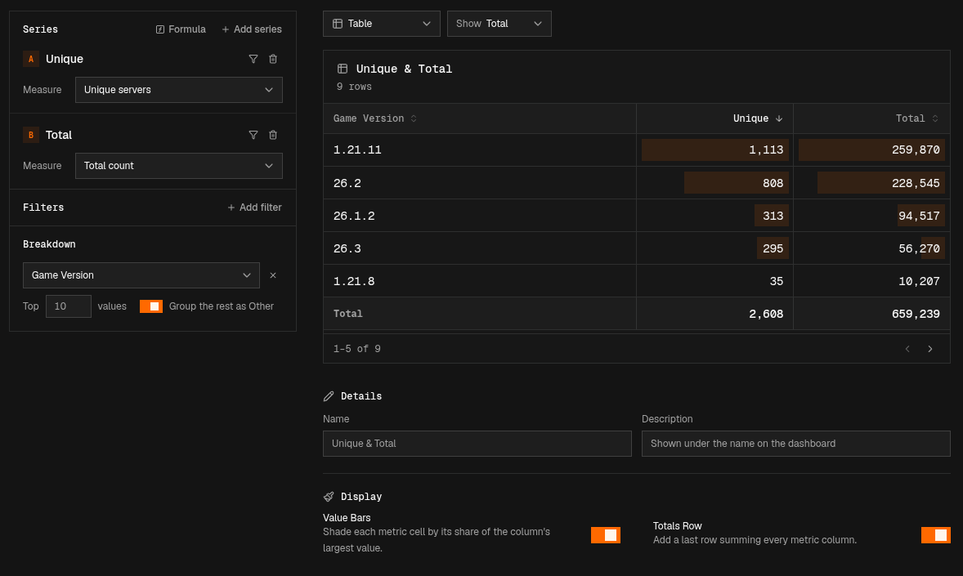Viewport: 963px width, 576px height.
Task: Click the filter icon for Total series
Action: [253, 135]
